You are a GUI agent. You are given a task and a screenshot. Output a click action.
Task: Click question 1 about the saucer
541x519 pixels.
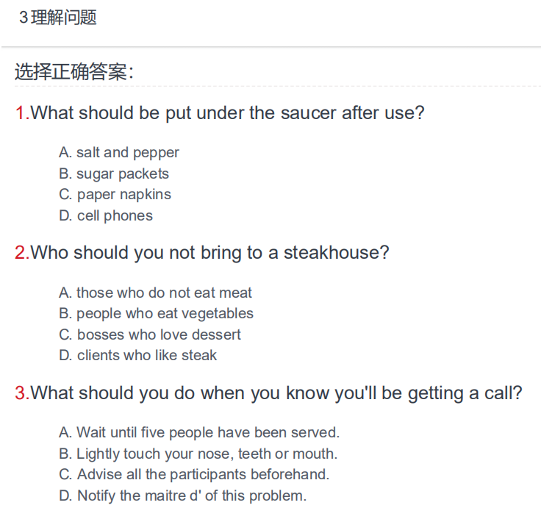[x=220, y=113]
